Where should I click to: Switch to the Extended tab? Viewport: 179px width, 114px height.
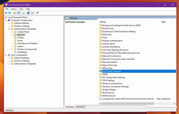coord(70,107)
